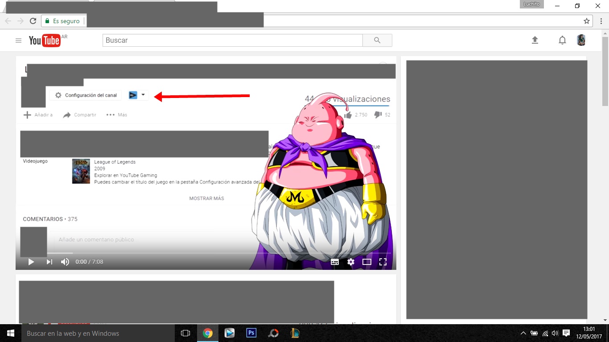Go back with the browser back arrow
Viewport: 609px width, 342px height.
click(8, 21)
